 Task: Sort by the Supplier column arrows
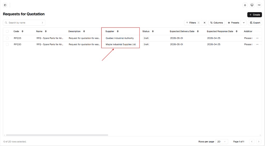click(118, 31)
